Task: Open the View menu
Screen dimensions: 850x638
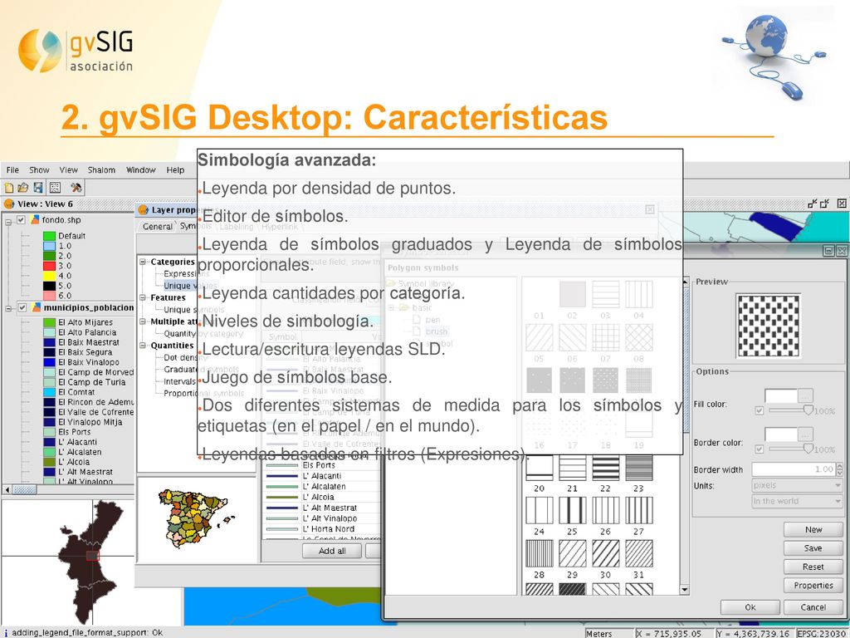Action: click(68, 169)
